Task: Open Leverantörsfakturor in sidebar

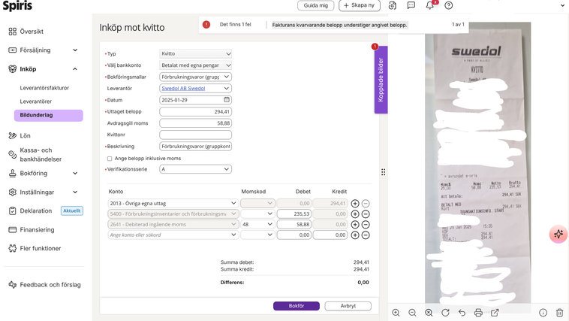Action: pyautogui.click(x=44, y=88)
